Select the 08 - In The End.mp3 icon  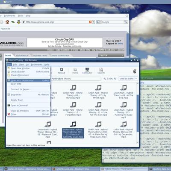click(124, 88)
